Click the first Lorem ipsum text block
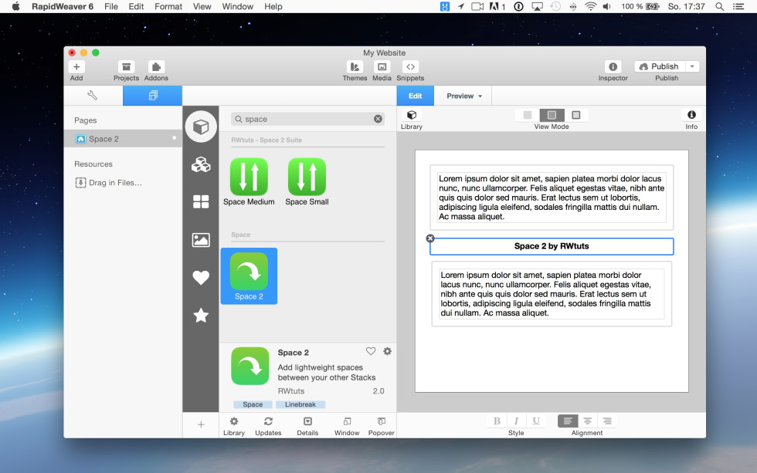 coord(552,198)
